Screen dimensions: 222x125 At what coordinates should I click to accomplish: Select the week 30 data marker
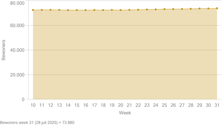208,9
